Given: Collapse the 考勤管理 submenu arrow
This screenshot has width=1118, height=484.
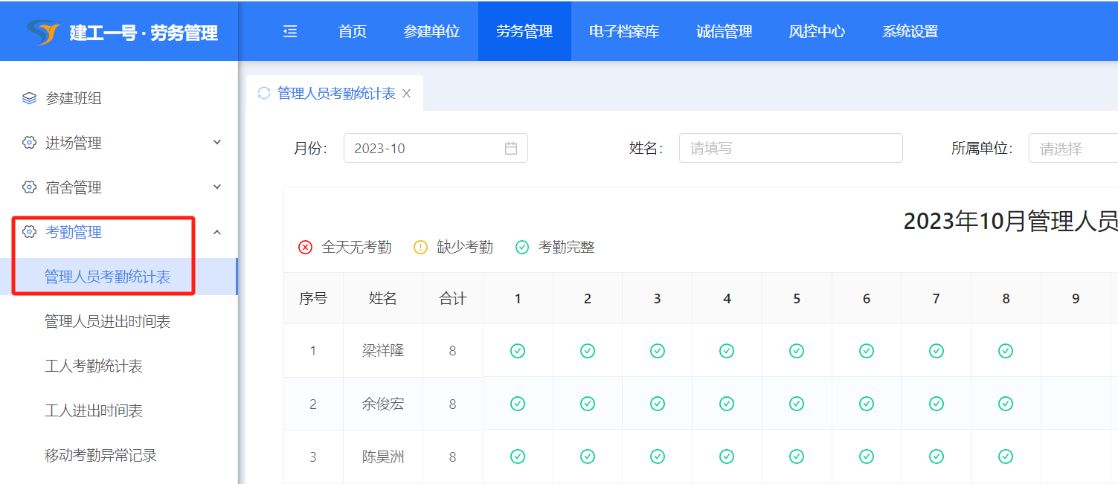Looking at the screenshot, I should 217,233.
